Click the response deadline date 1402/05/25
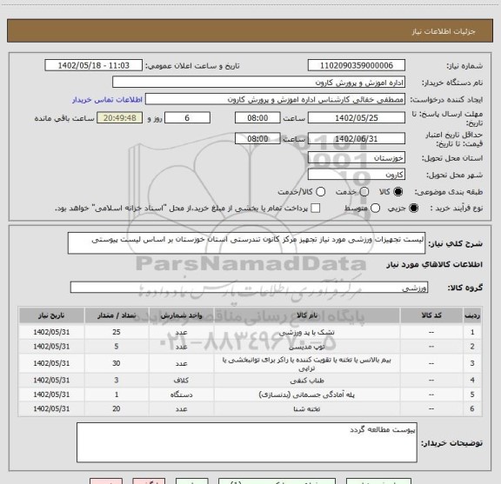 [x=357, y=118]
